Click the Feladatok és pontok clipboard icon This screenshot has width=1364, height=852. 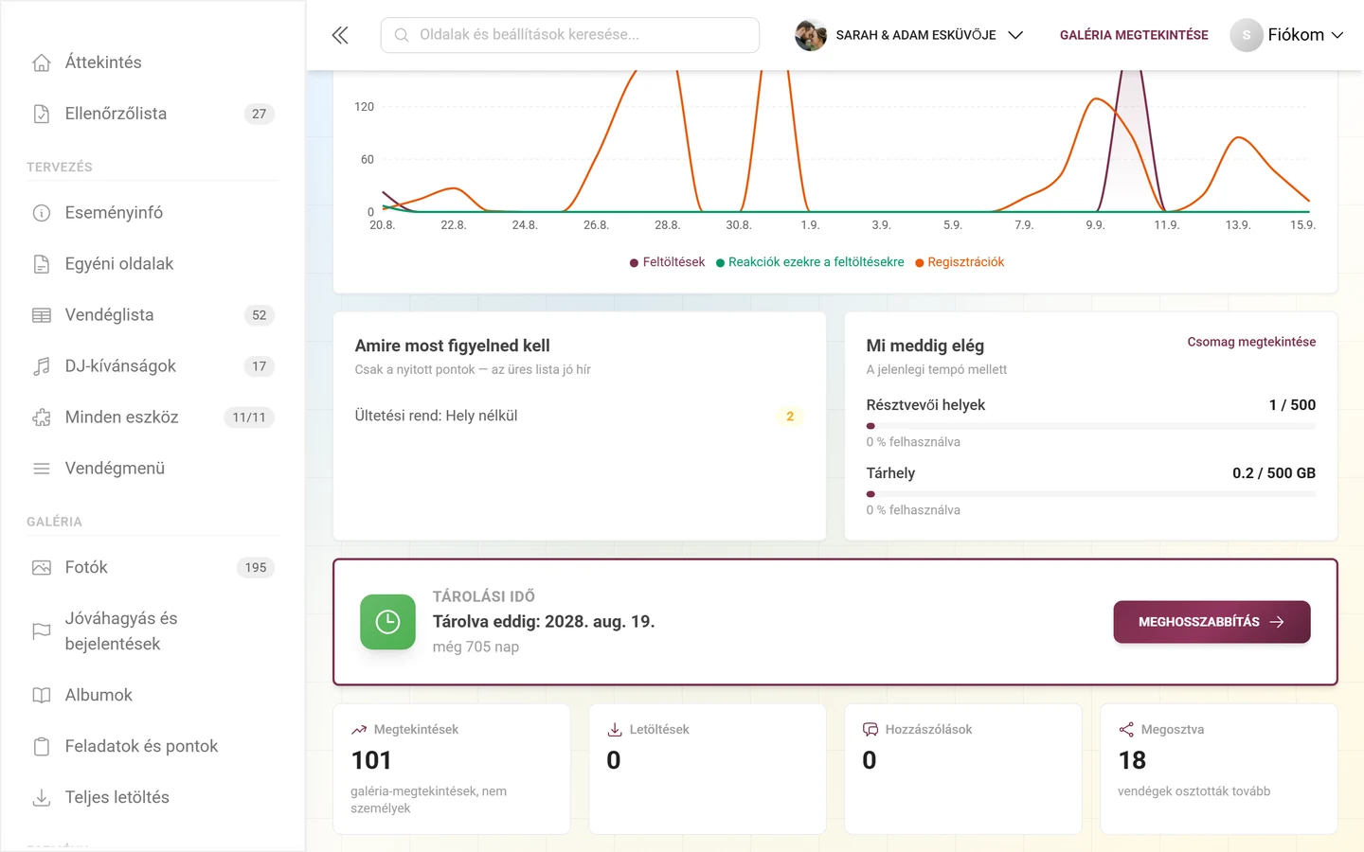coord(42,747)
